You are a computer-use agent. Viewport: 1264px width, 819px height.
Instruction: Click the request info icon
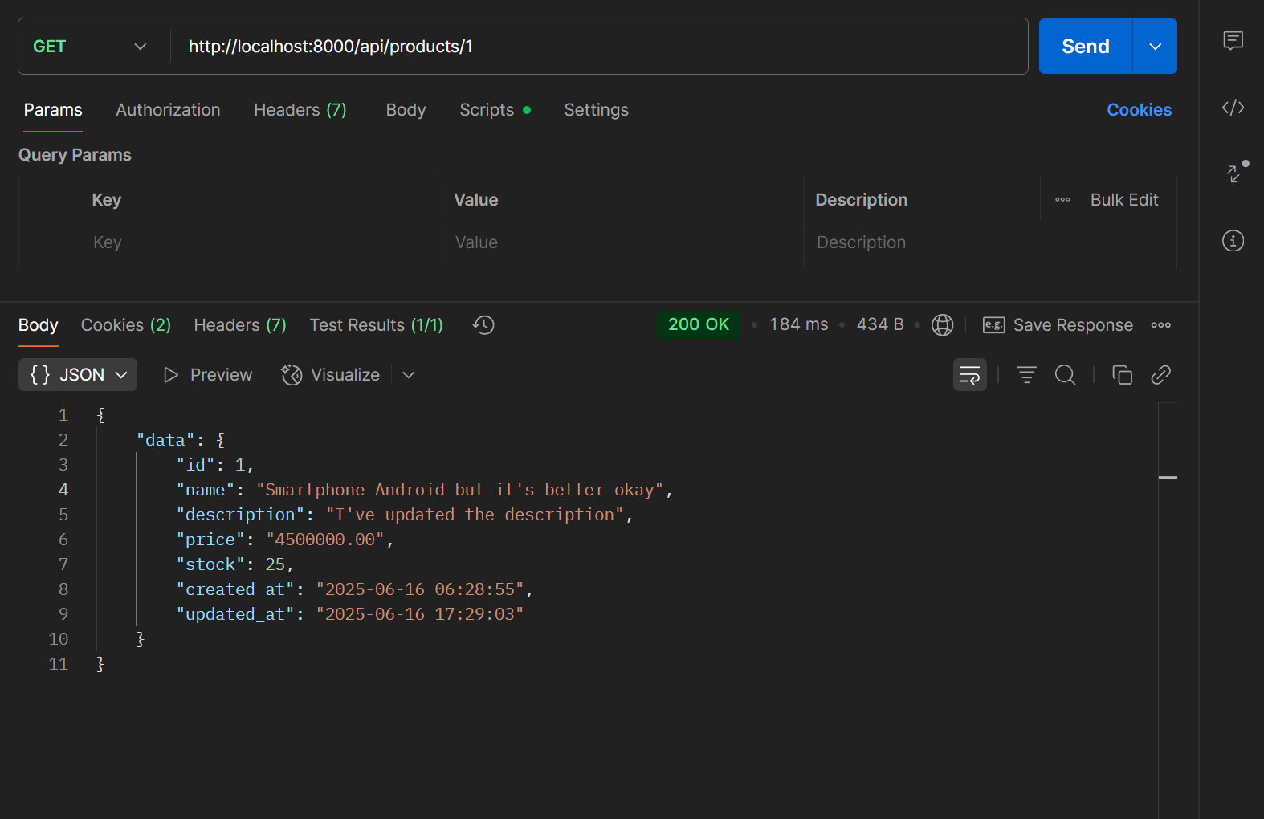click(1233, 241)
